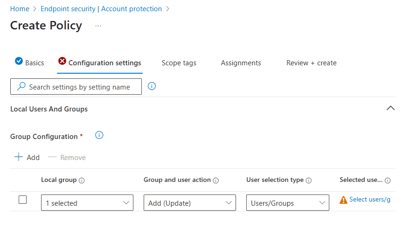Screen dimensions: 417x250
Task: Focus the Search settings by name field
Action: (79, 87)
